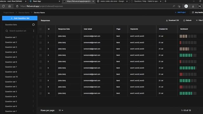Sort by the User email column header
203x114 pixels.
(x=88, y=29)
